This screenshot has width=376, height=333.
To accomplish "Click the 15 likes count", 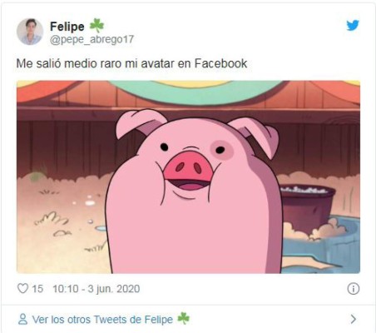I will click(x=37, y=289).
